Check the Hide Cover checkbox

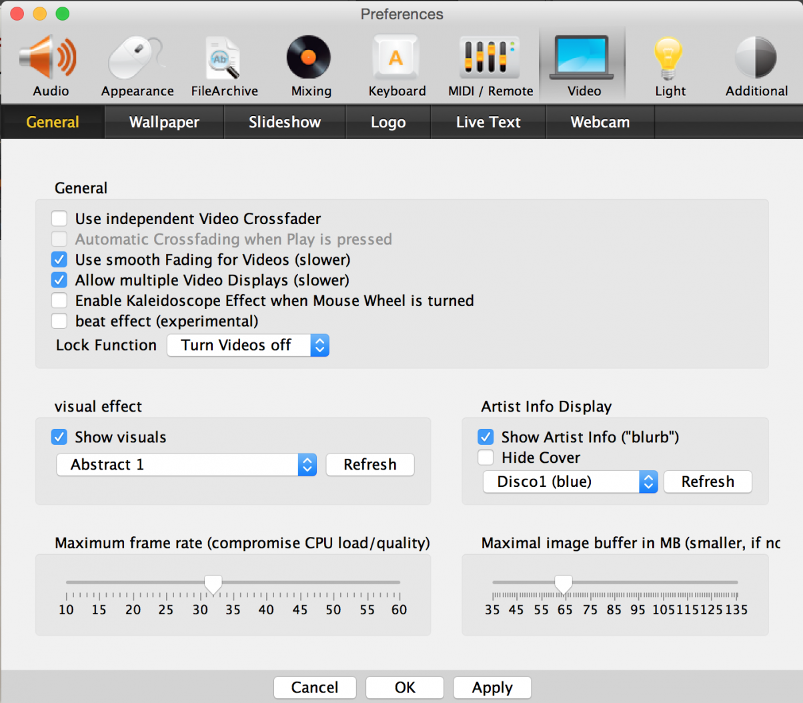[x=486, y=458]
